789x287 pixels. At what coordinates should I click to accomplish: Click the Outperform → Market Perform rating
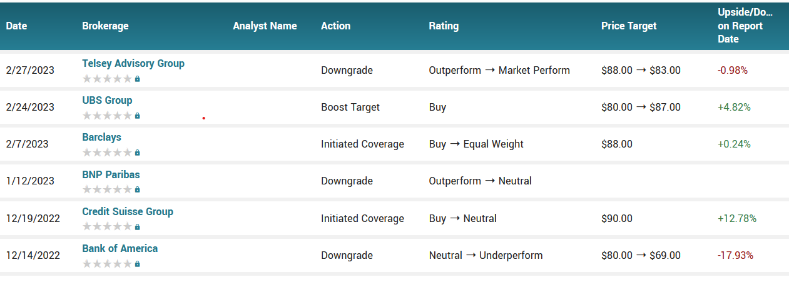[x=499, y=70]
